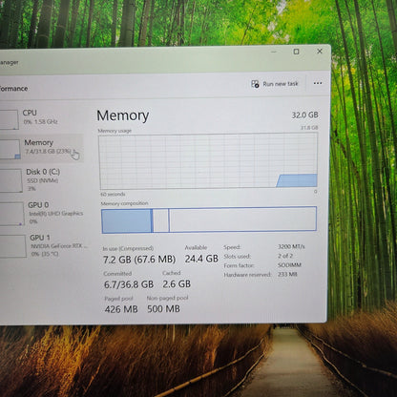Maximize the Task Manager window
The height and width of the screenshot is (397, 397).
pos(296,52)
